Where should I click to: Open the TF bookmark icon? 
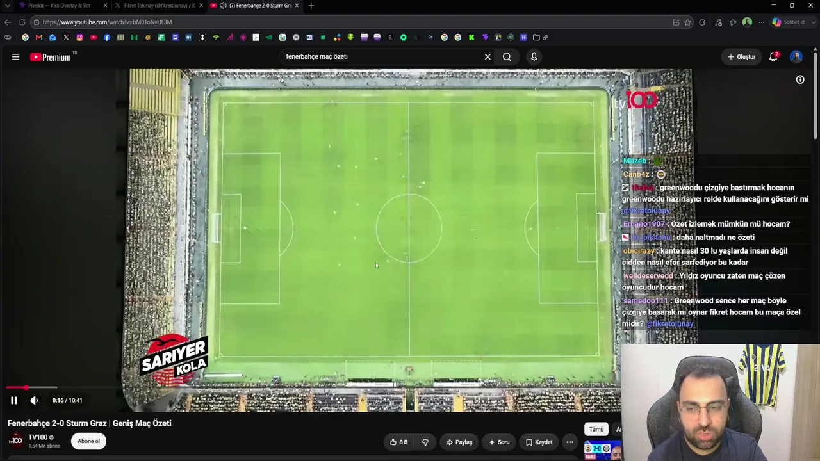pyautogui.click(x=523, y=38)
